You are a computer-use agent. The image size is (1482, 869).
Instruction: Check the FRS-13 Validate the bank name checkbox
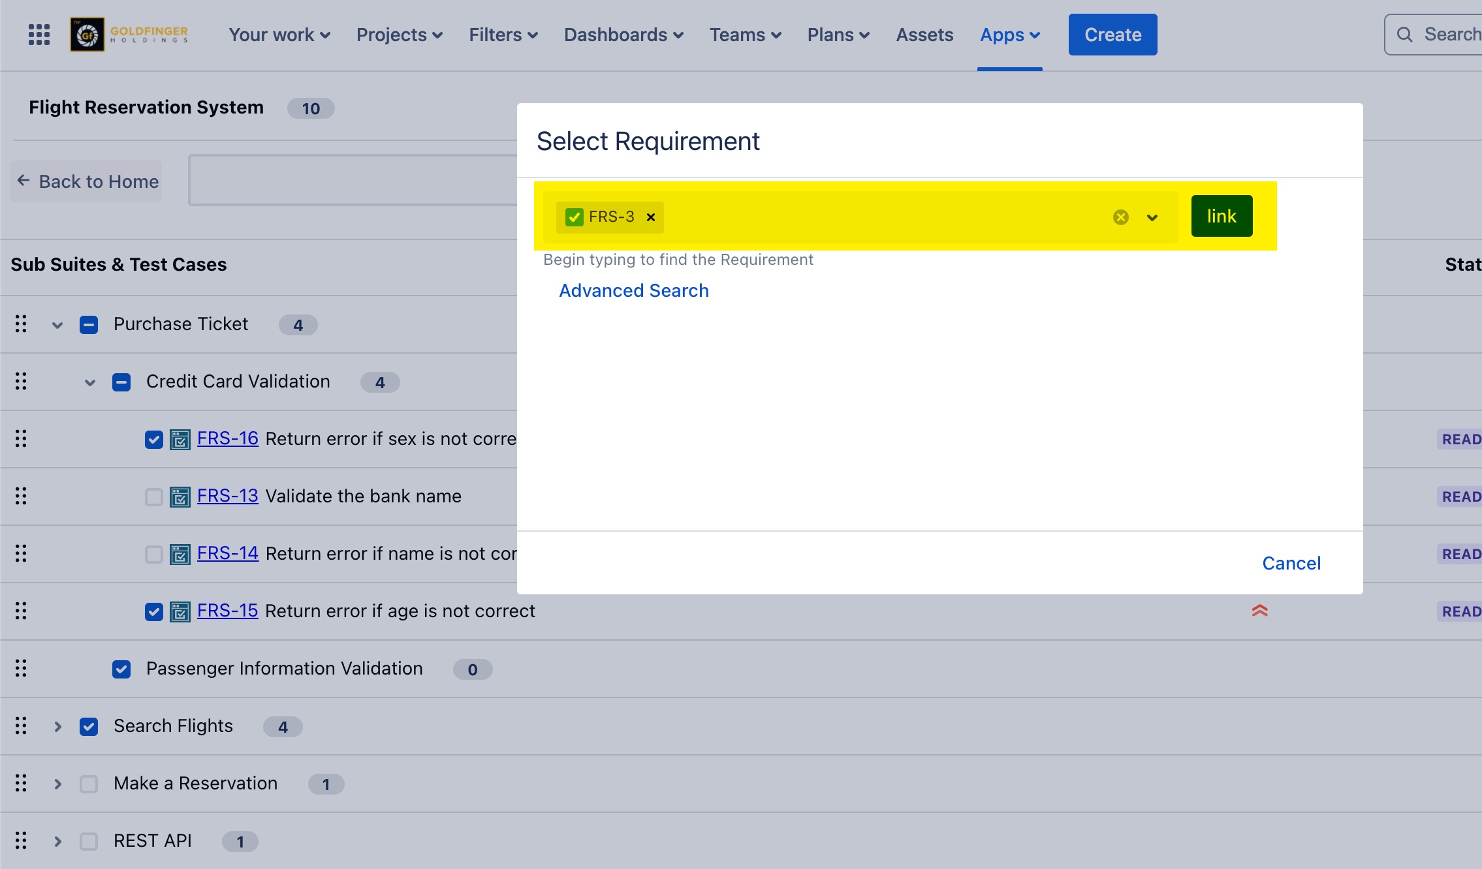tap(154, 497)
